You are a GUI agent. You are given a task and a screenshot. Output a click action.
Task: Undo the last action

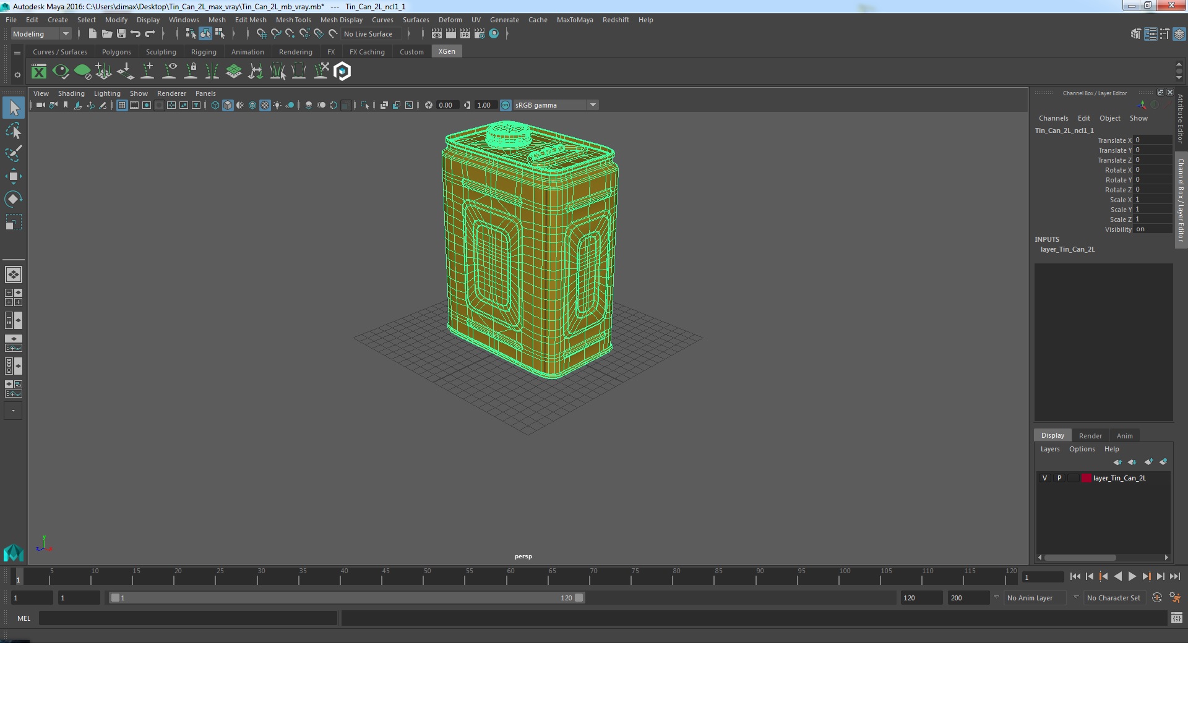pyautogui.click(x=136, y=33)
